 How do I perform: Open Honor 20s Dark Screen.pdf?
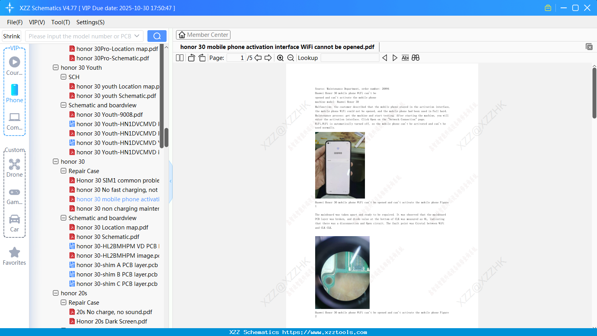[x=108, y=321]
